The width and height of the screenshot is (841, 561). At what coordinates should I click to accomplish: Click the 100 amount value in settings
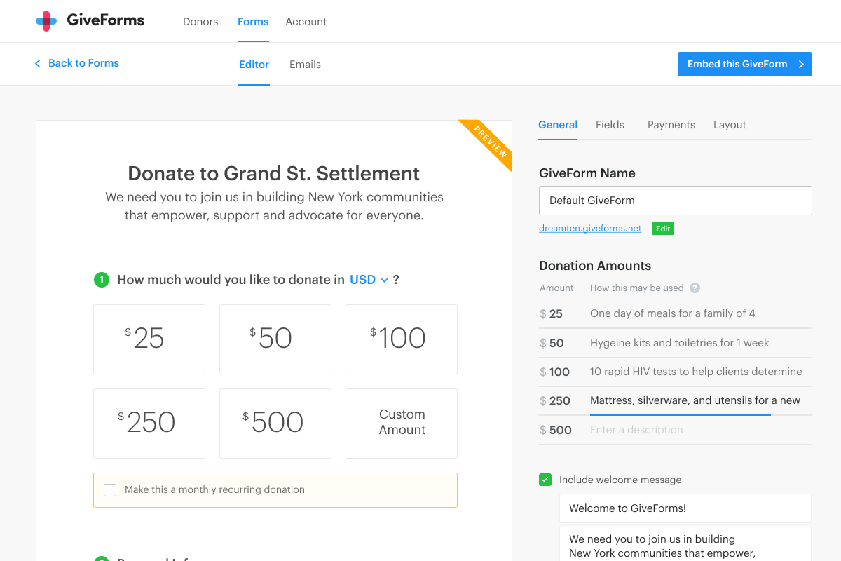(x=559, y=372)
